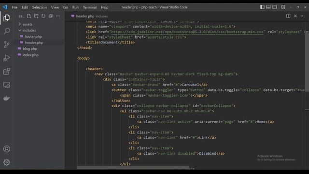Open the Manage gear menu
The width and height of the screenshot is (309, 174).
pyautogui.click(x=6, y=162)
